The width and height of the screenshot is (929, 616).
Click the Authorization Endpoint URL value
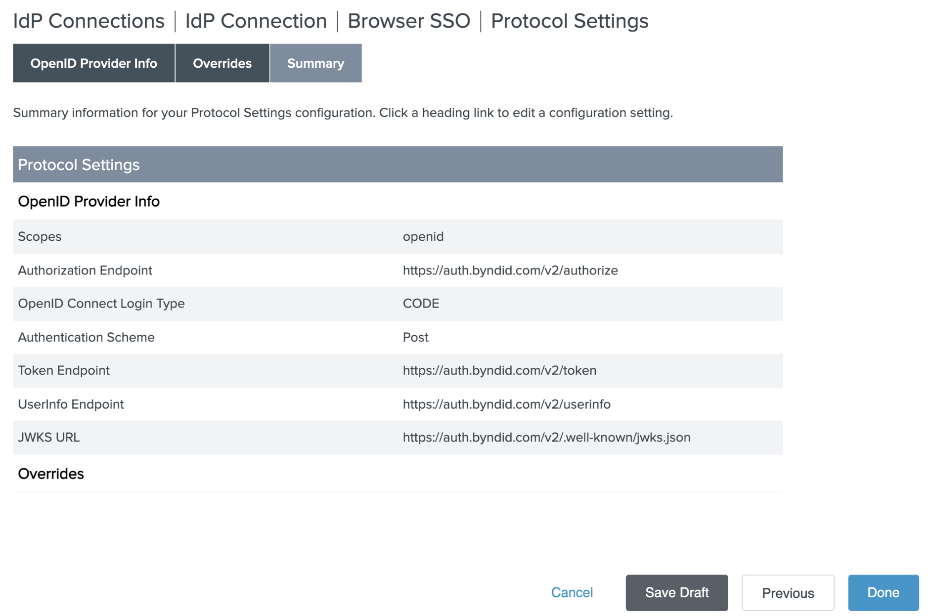click(510, 270)
